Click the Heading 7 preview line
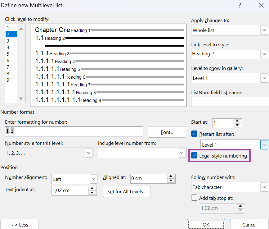This screenshot has height=229, width=269. (110, 85)
